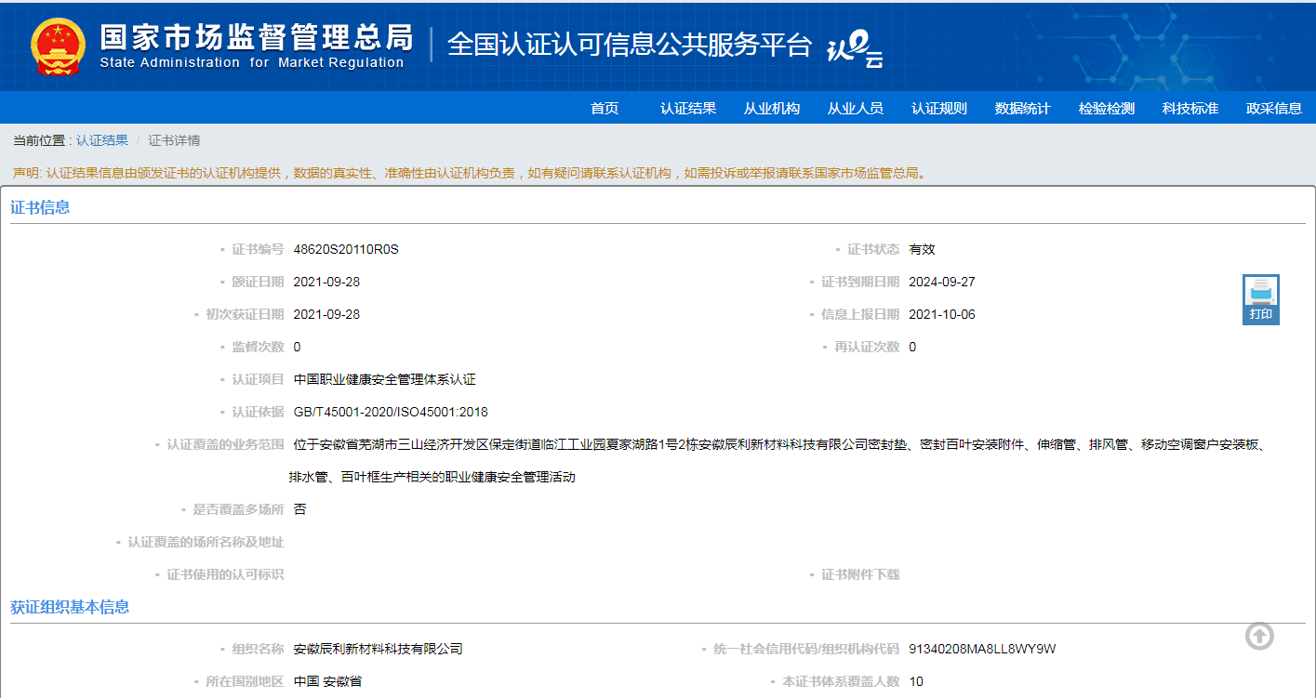This screenshot has height=698, width=1316.
Task: Open the 认证结果 navigation menu
Action: [688, 108]
